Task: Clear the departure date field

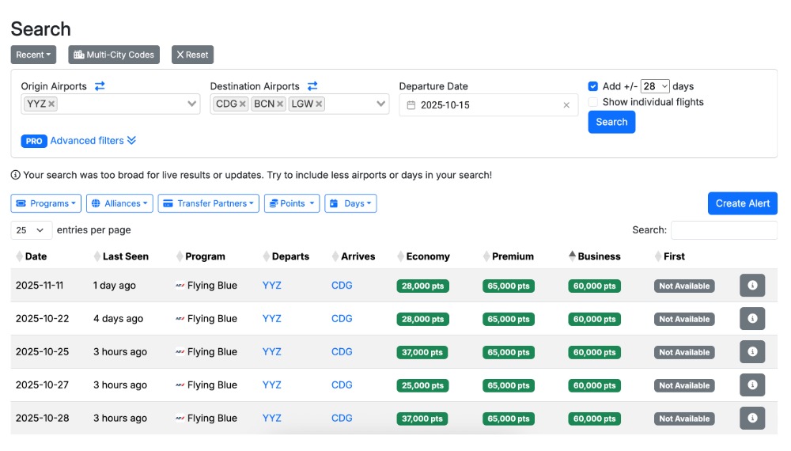Action: (x=566, y=105)
